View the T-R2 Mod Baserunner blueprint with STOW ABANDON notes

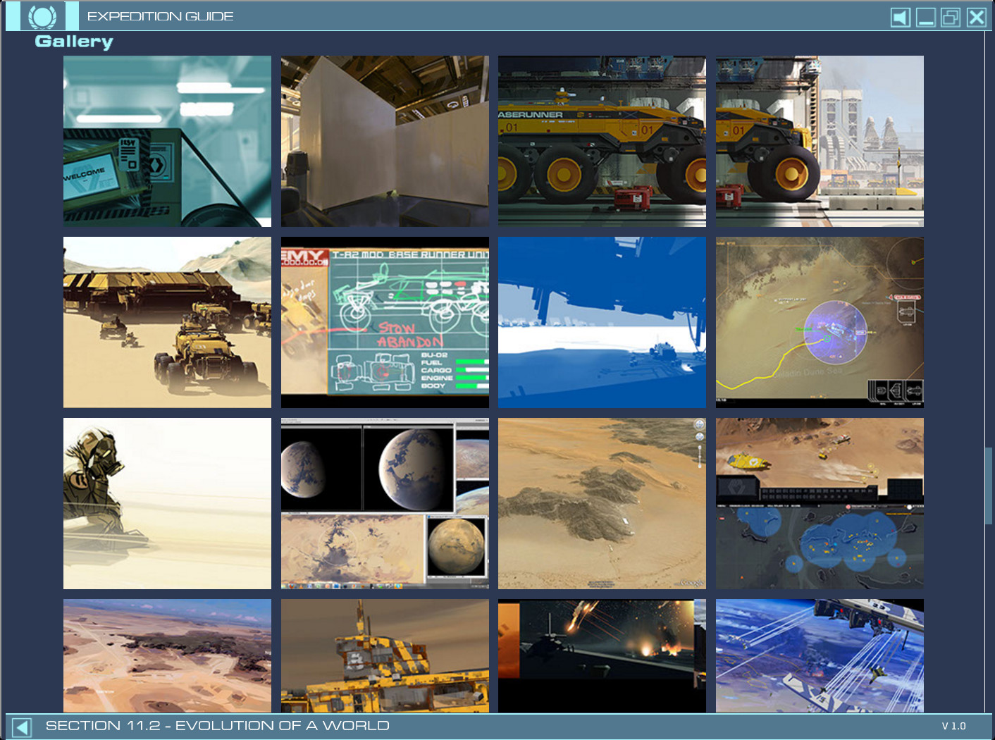click(x=385, y=322)
